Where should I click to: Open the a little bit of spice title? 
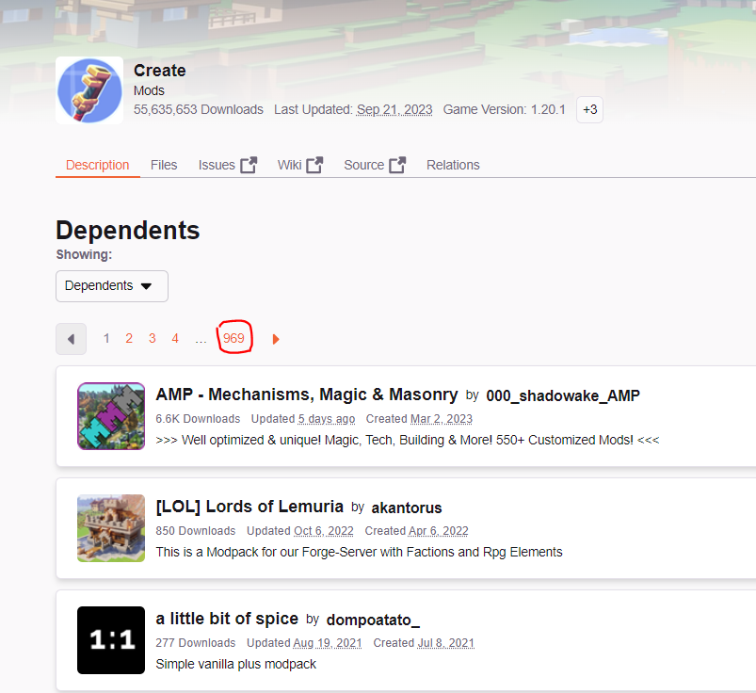pos(227,619)
